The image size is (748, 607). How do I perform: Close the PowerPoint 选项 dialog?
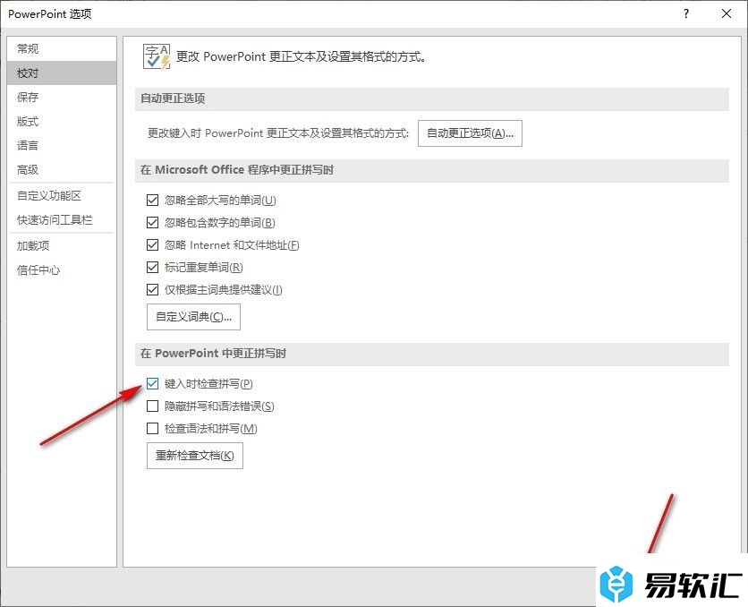(726, 13)
